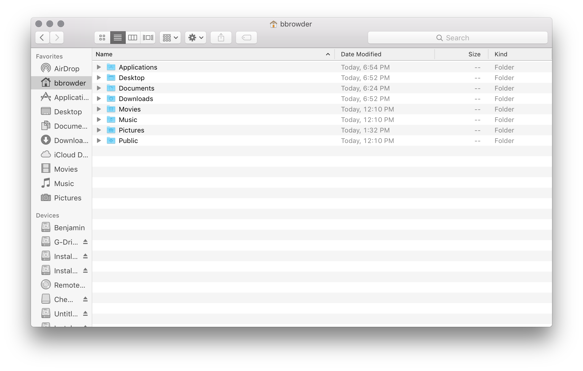Sort by Date Modified column header
The height and width of the screenshot is (371, 583).
361,54
